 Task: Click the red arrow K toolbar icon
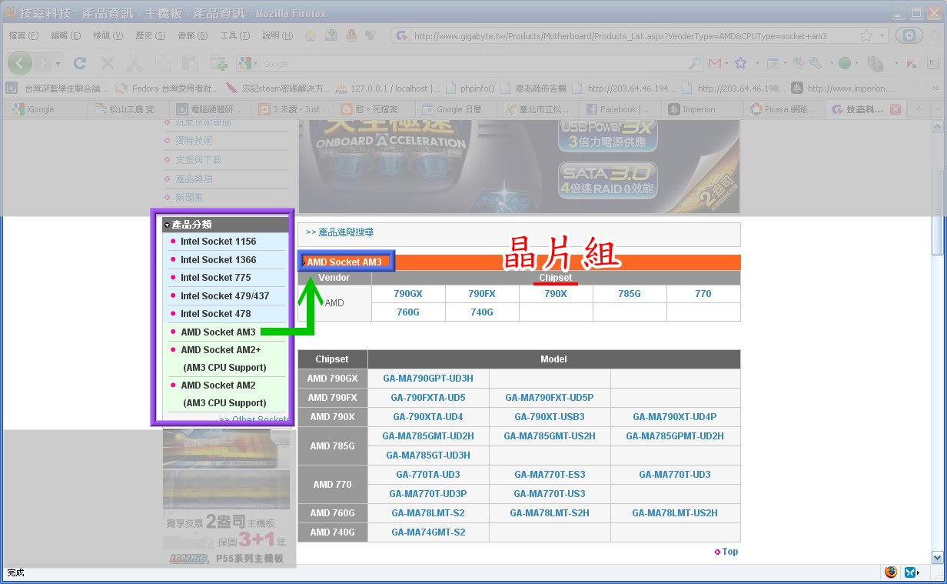coord(912,63)
